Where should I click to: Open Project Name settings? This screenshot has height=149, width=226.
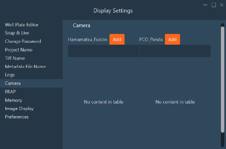point(19,50)
